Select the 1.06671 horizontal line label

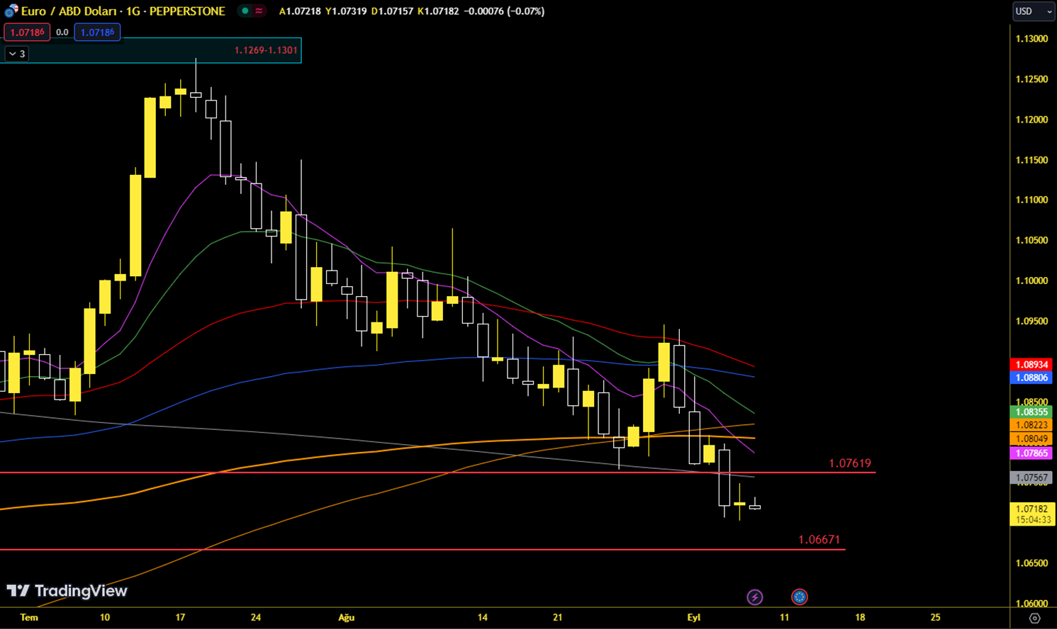coord(819,540)
